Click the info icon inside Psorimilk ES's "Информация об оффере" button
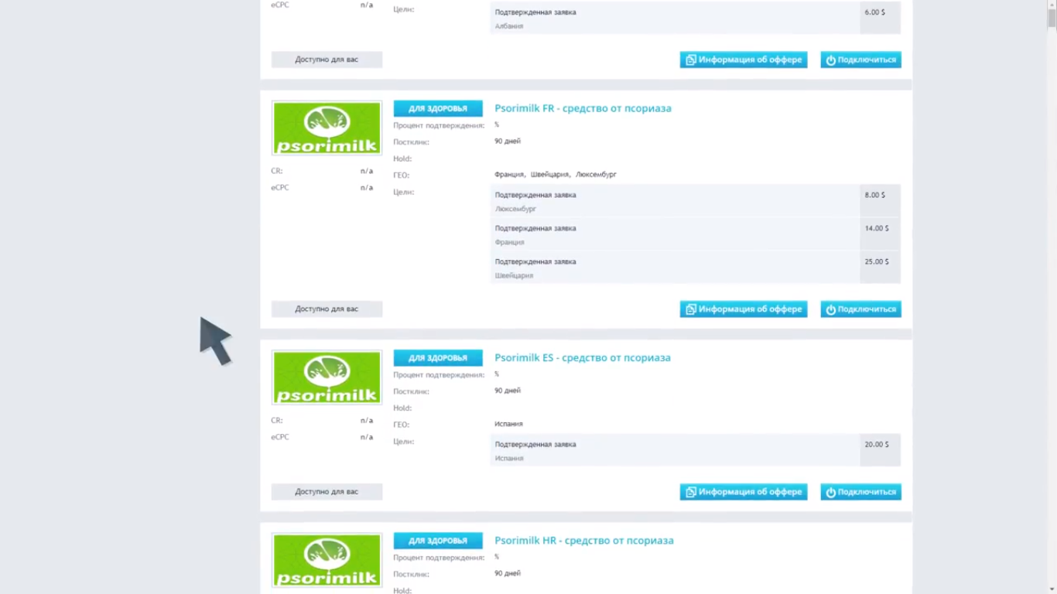1057x594 pixels. click(x=691, y=491)
